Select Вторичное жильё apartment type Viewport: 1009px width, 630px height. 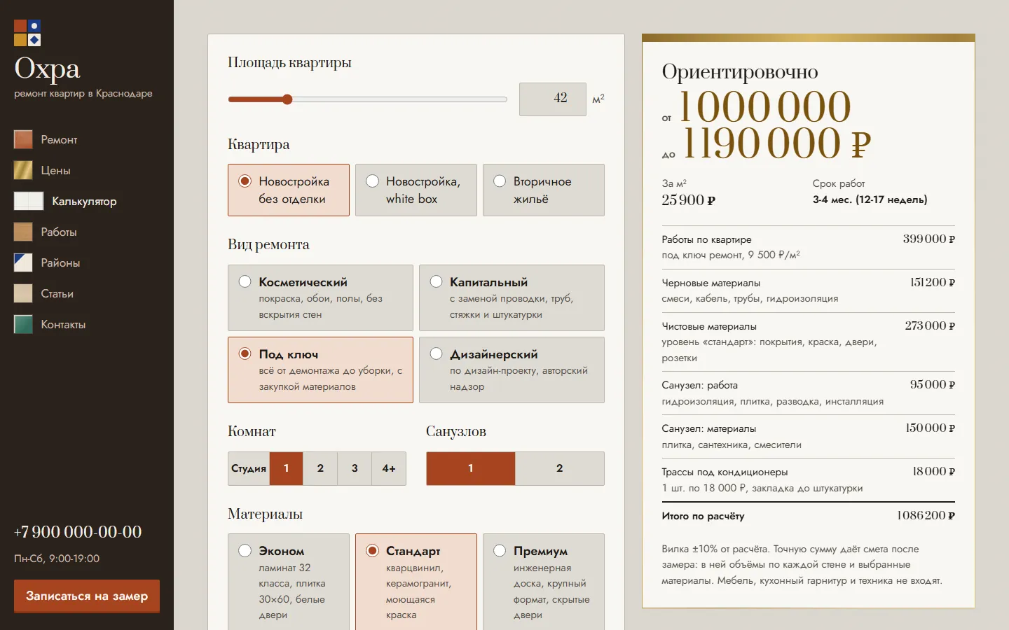544,190
